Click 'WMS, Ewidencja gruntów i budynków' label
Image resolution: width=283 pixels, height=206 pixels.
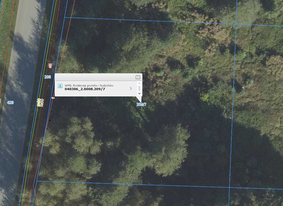89,85
